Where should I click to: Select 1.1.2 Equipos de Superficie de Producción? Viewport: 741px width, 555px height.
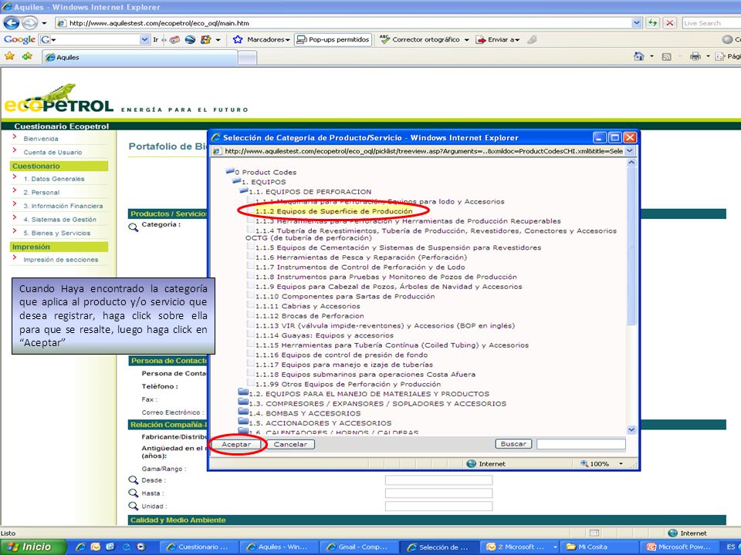pyautogui.click(x=333, y=211)
